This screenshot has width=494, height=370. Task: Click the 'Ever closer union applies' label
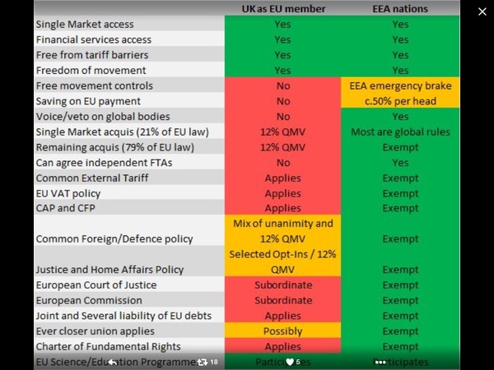[x=96, y=331]
